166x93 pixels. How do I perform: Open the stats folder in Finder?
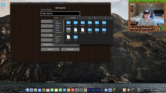click(75, 37)
